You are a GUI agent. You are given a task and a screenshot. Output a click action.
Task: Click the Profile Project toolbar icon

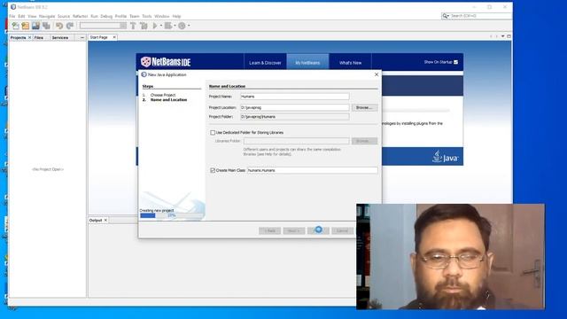click(182, 26)
